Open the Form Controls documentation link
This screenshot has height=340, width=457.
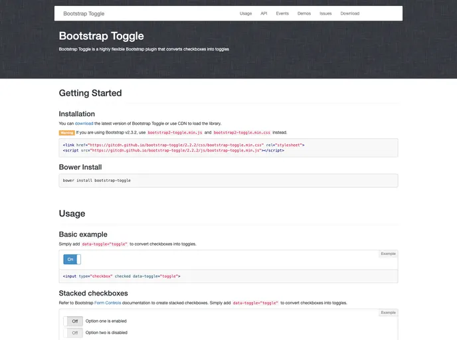click(108, 303)
